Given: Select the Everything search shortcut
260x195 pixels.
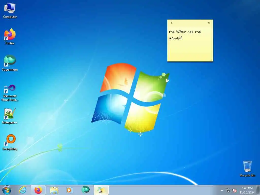Looking at the screenshot, I should (x=10, y=142).
